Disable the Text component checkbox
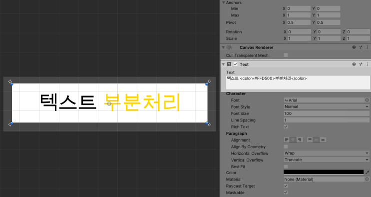Screen dimensions: 371x197 [x=235, y=64]
